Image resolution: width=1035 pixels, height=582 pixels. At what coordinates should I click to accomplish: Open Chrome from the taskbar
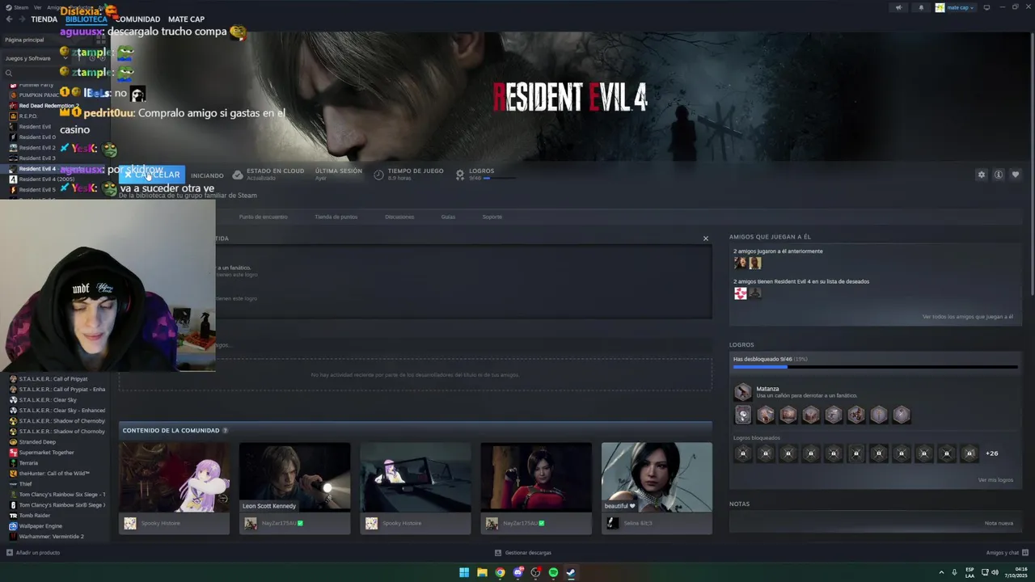[x=500, y=572]
